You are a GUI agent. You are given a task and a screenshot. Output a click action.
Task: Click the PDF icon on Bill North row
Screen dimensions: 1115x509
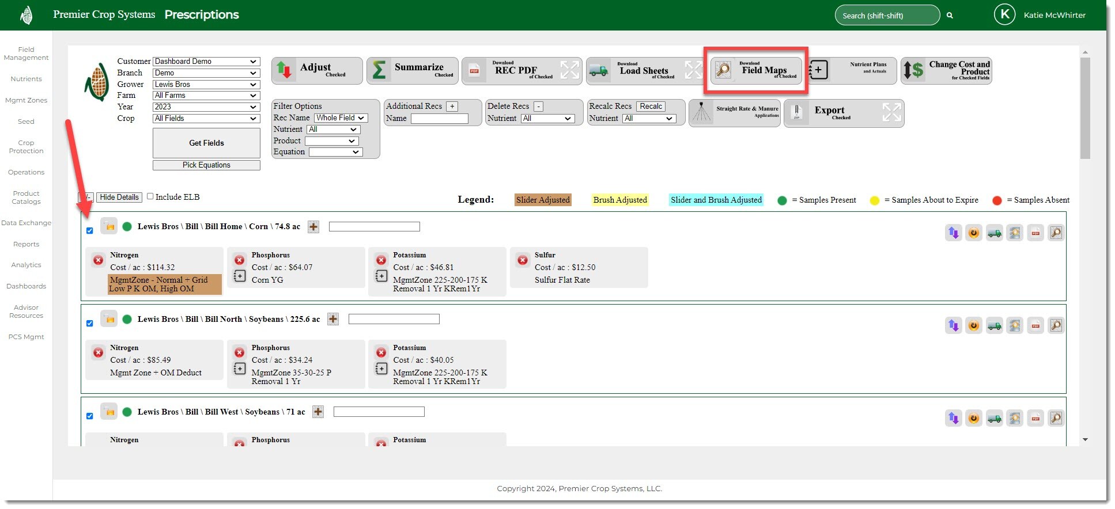point(1035,326)
